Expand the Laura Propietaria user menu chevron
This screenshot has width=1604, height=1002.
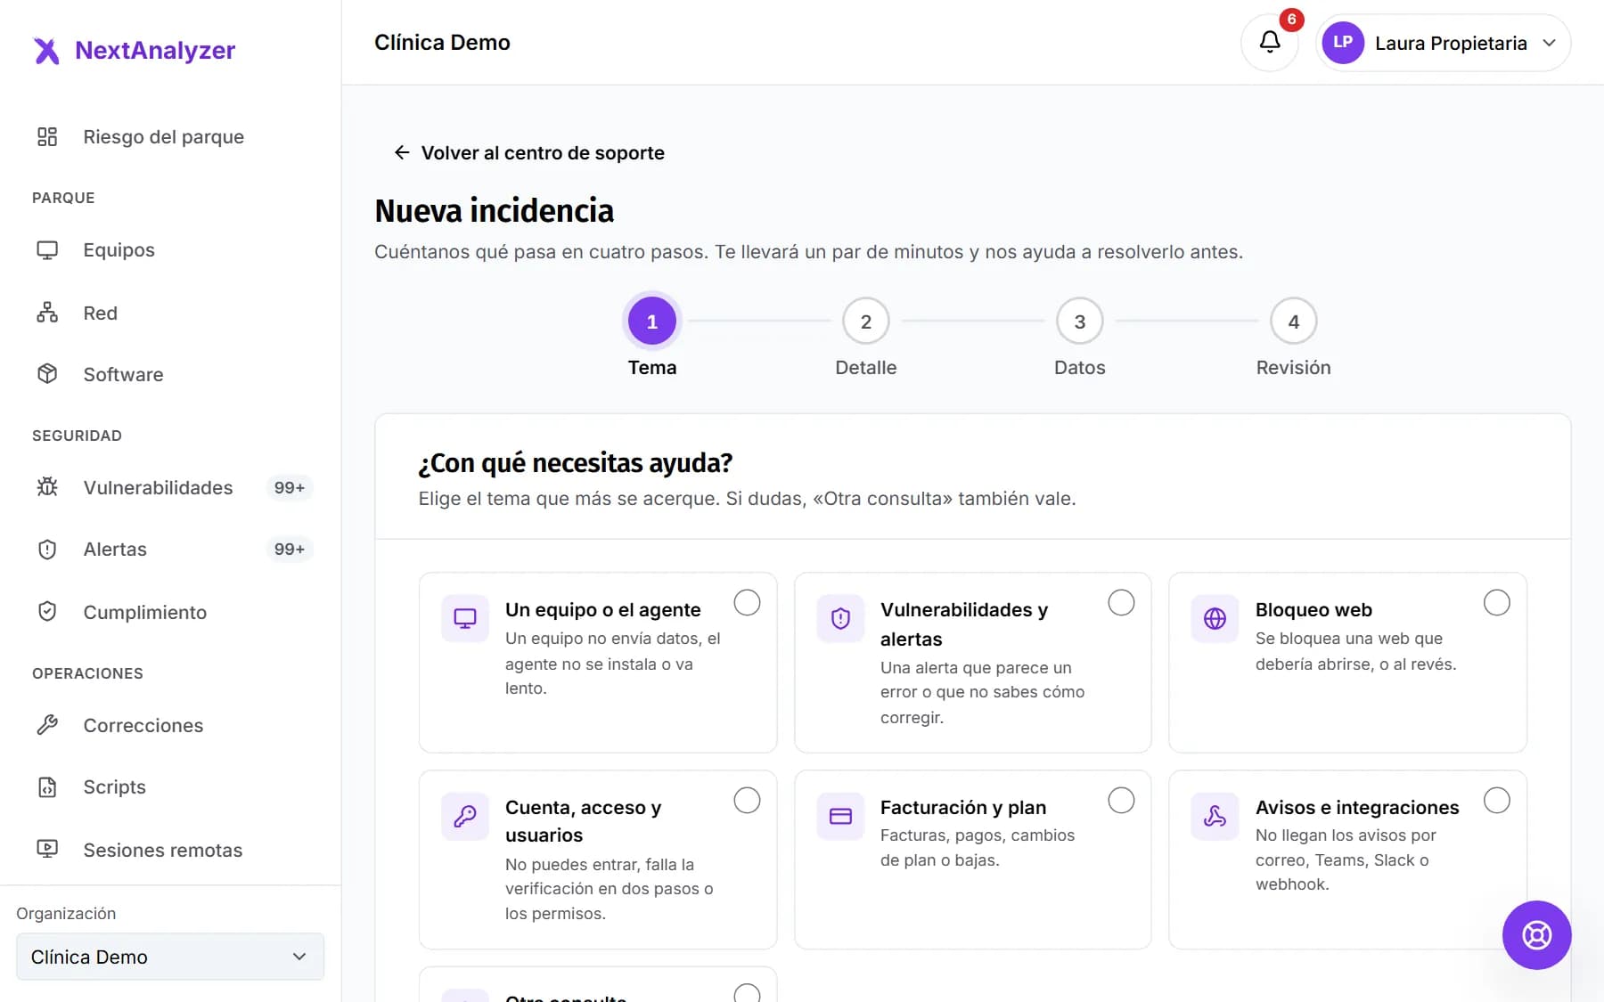[1550, 43]
